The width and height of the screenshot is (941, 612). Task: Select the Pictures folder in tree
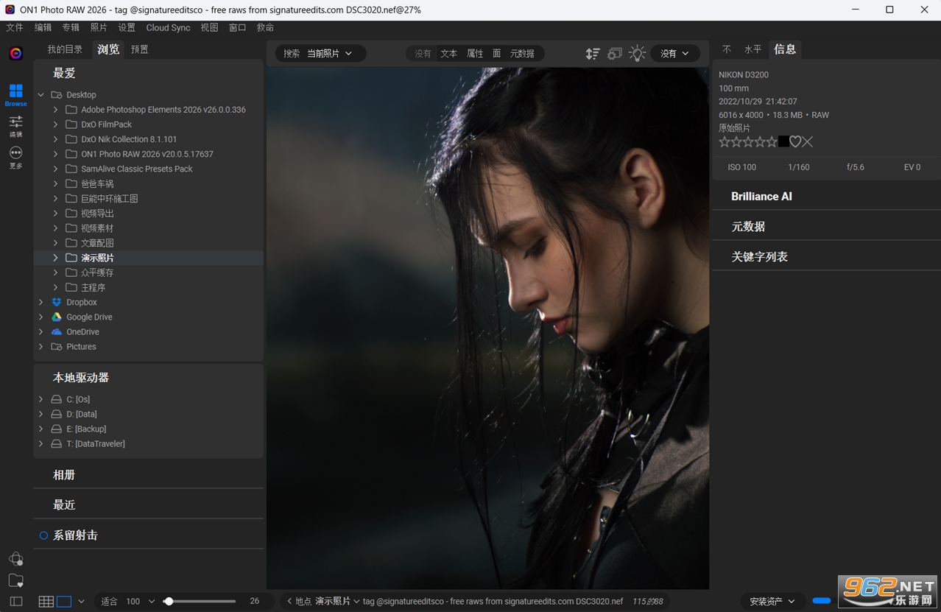coord(81,347)
